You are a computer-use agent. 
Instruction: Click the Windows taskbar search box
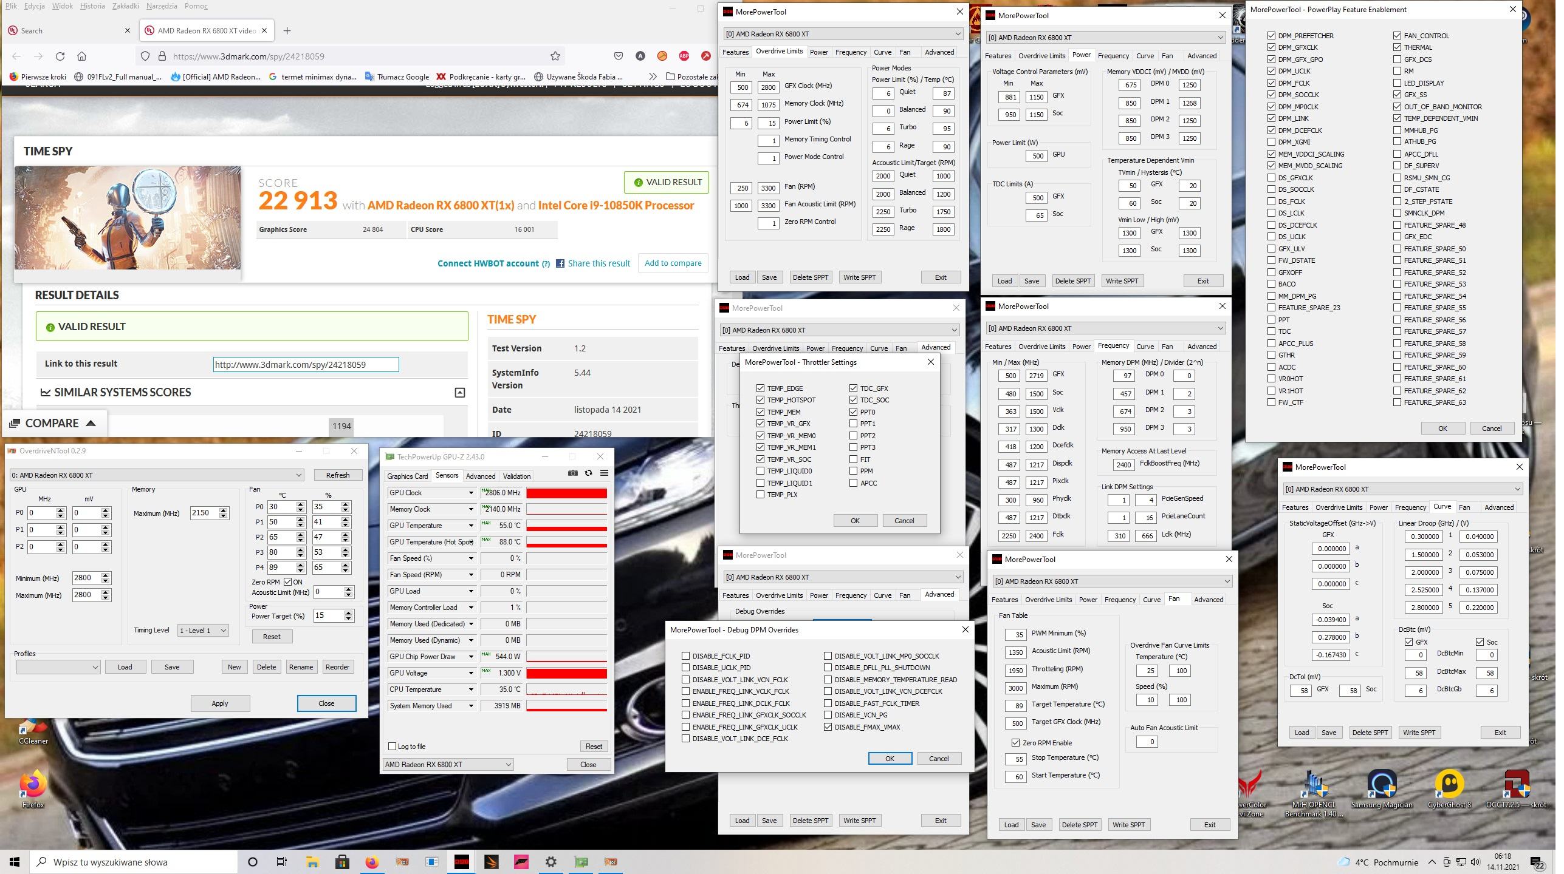[134, 862]
